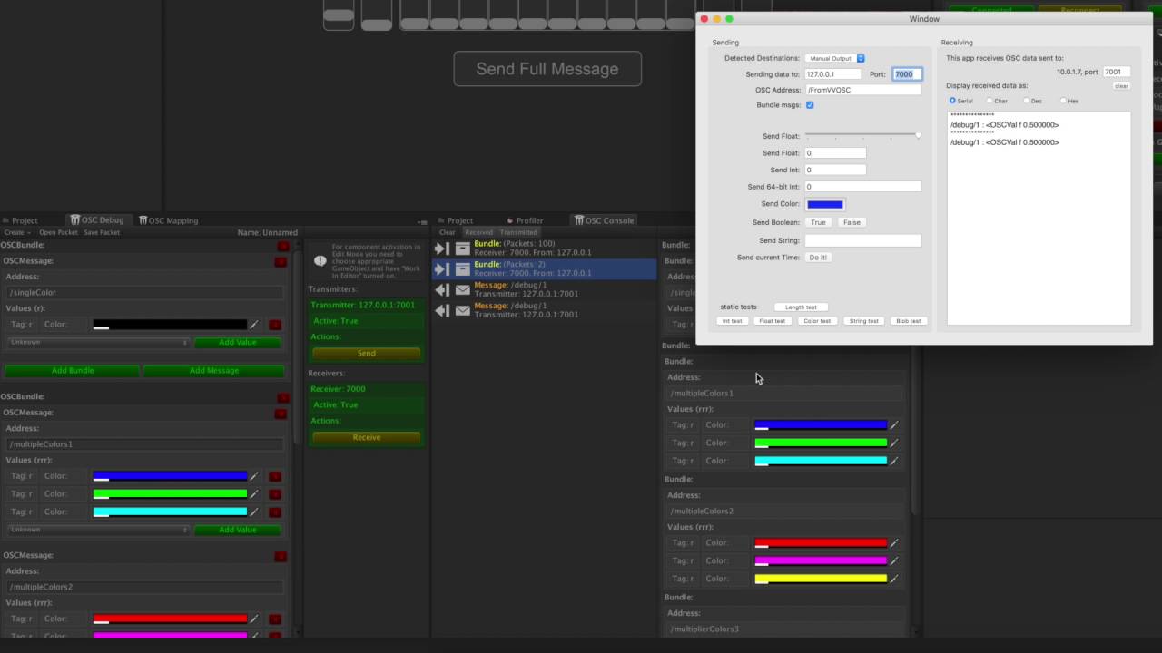Open the Unknown type dropdown under /multipleColors1
Screen dimensions: 1162x653
tap(98, 530)
